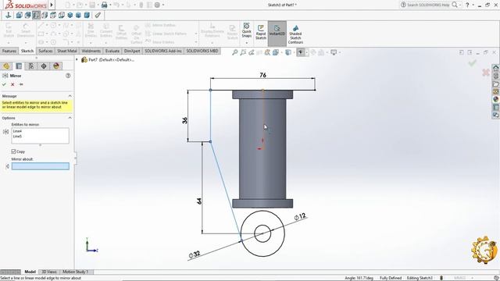
Task: Click the 64 dimension value
Action: click(199, 201)
